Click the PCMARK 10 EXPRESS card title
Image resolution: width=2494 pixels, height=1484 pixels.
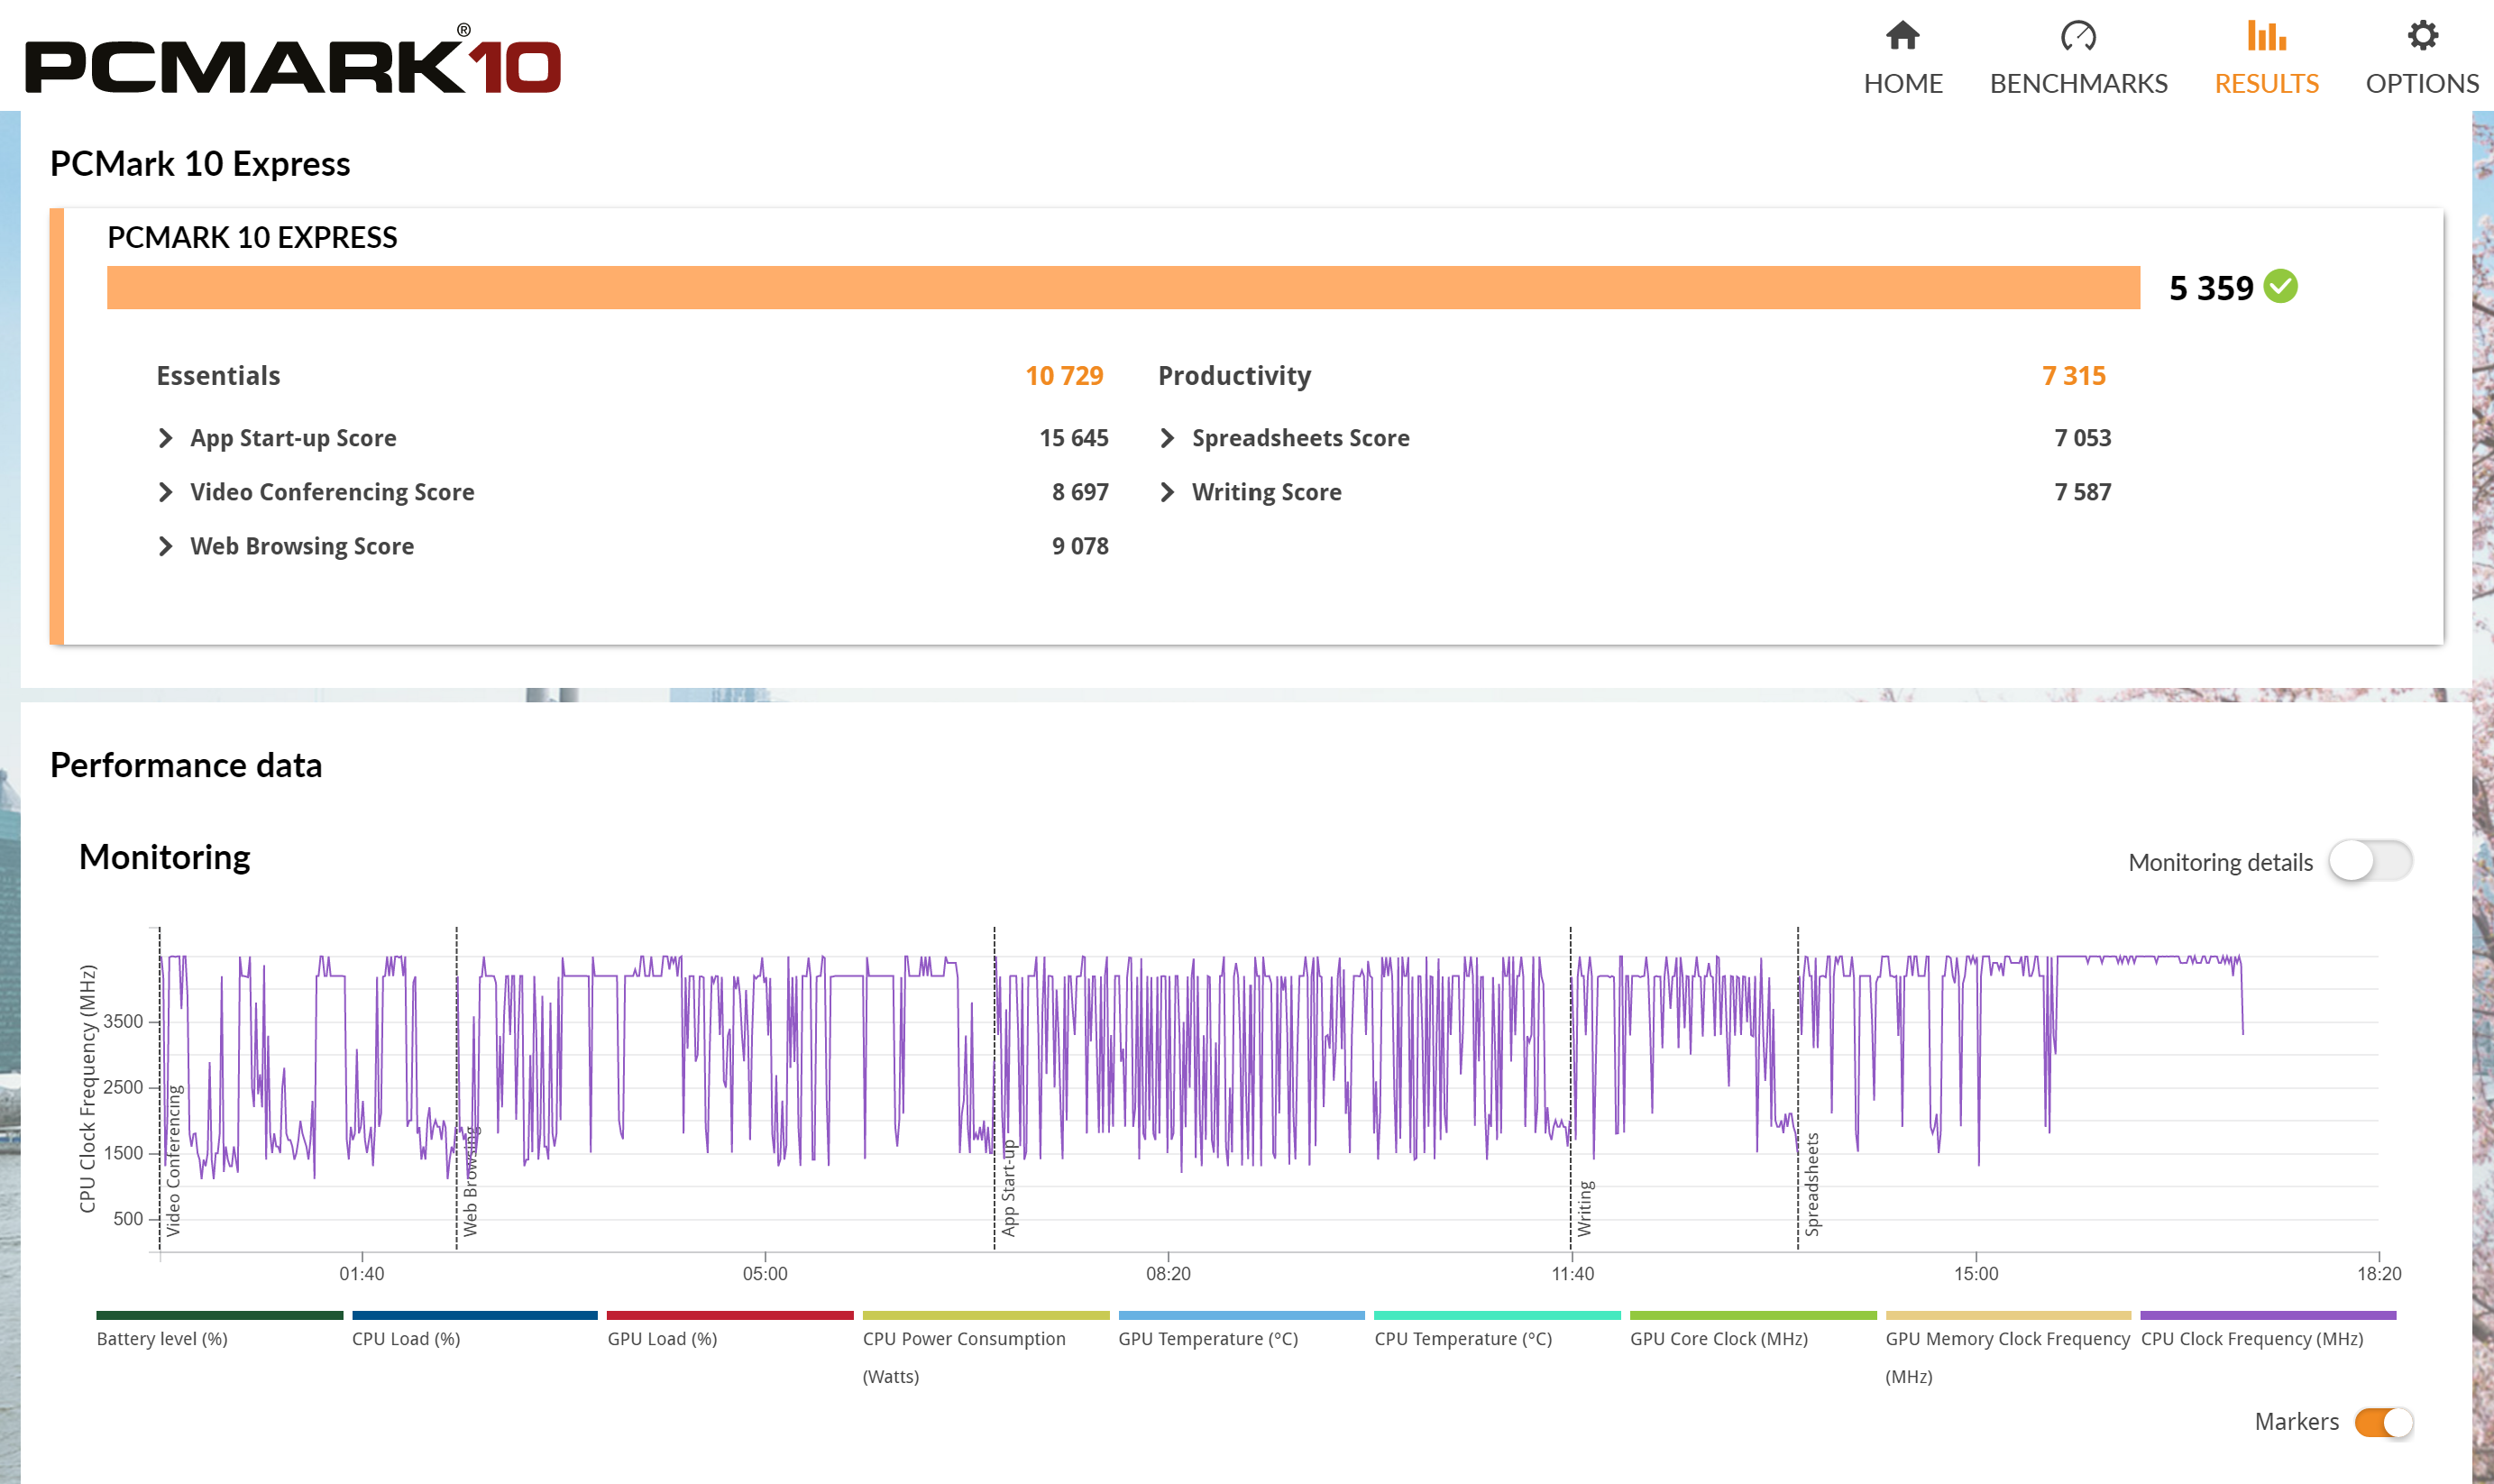tap(252, 238)
